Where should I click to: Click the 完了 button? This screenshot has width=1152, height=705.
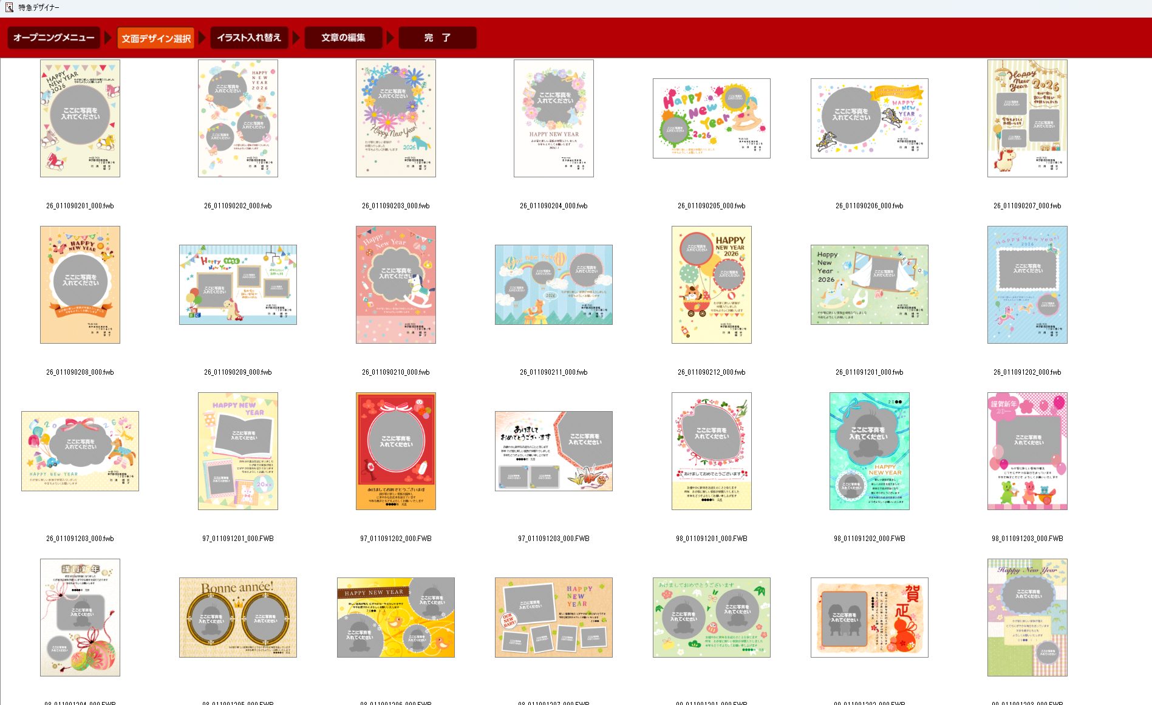point(437,38)
